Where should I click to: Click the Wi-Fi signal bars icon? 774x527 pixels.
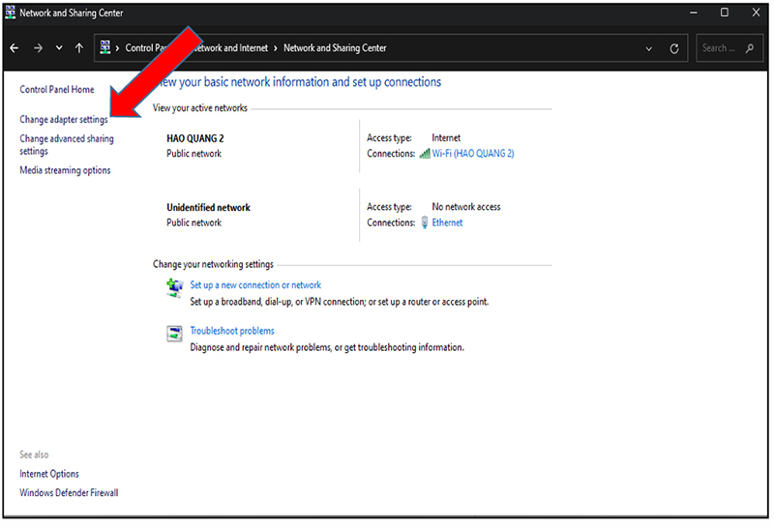(x=425, y=154)
